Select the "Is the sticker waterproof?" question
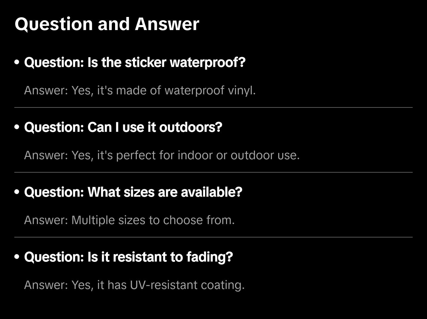 coord(135,62)
